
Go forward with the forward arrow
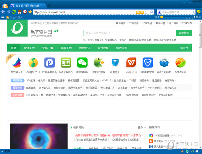click(x=9, y=12)
